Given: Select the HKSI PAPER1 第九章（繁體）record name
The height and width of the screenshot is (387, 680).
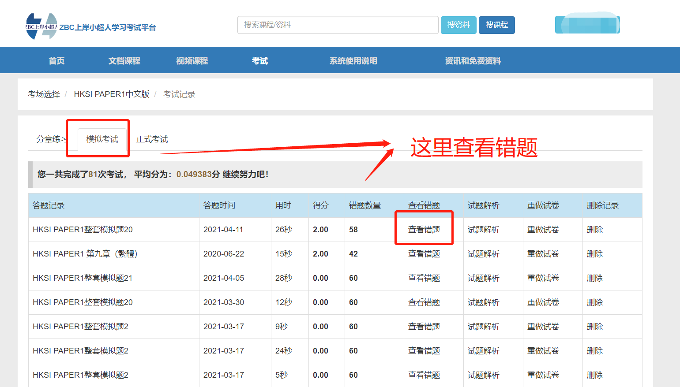Looking at the screenshot, I should coord(85,254).
